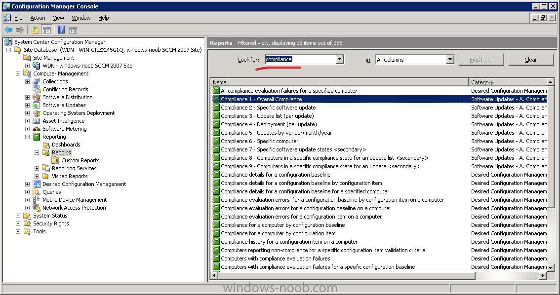Expand the Visited Reports node
The image size is (560, 295).
(x=37, y=176)
